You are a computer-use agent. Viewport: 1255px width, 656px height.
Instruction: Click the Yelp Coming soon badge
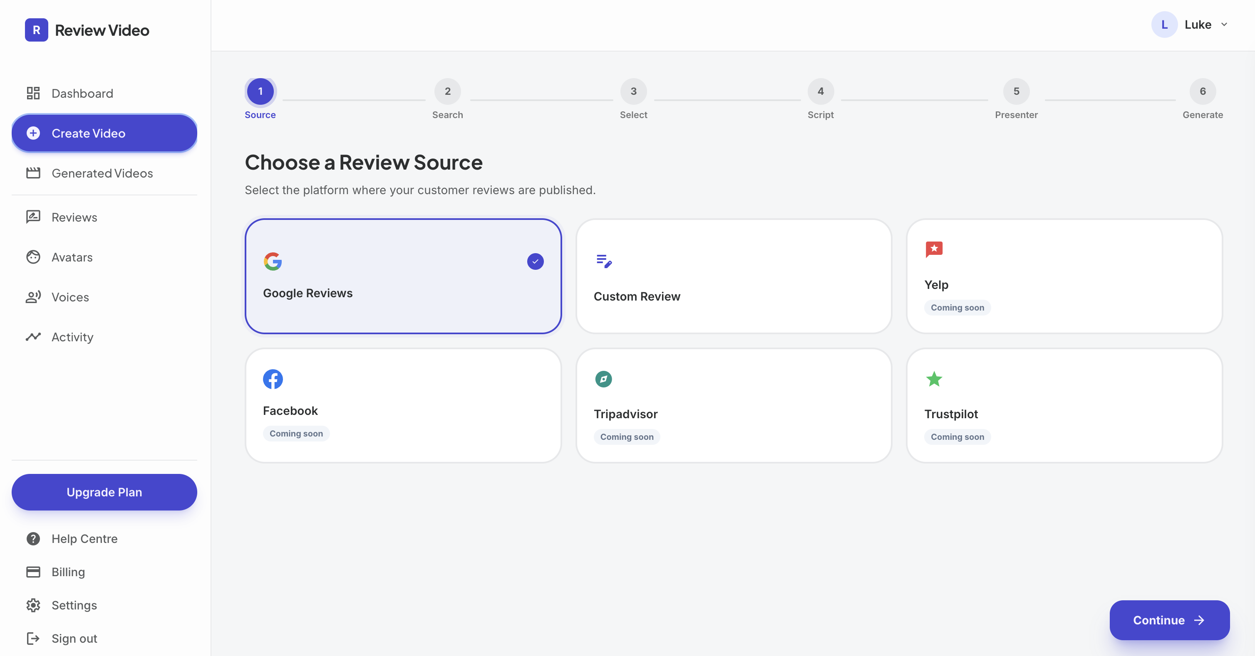(x=957, y=308)
